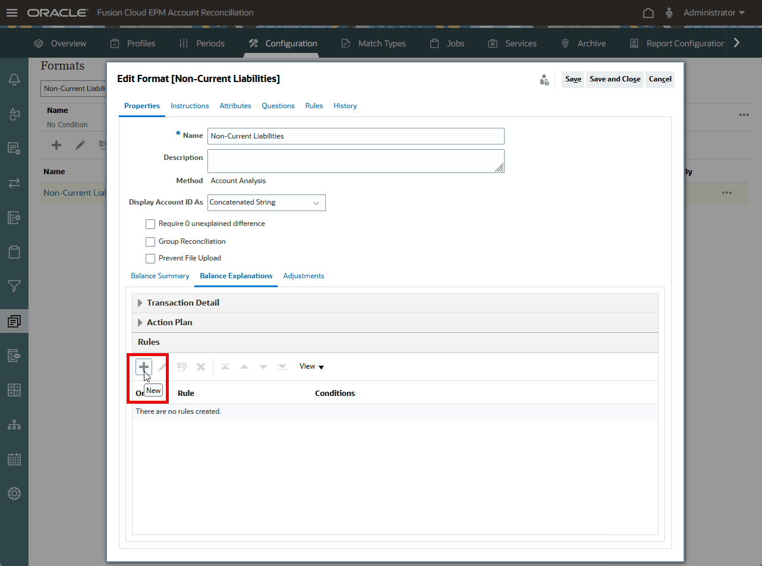Open the View dropdown in Rules toolbar
762x566 pixels.
tap(312, 367)
